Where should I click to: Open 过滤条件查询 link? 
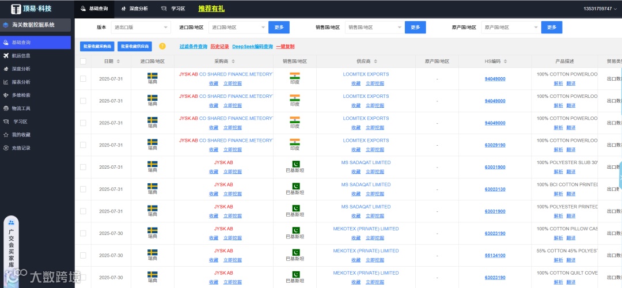coord(193,47)
